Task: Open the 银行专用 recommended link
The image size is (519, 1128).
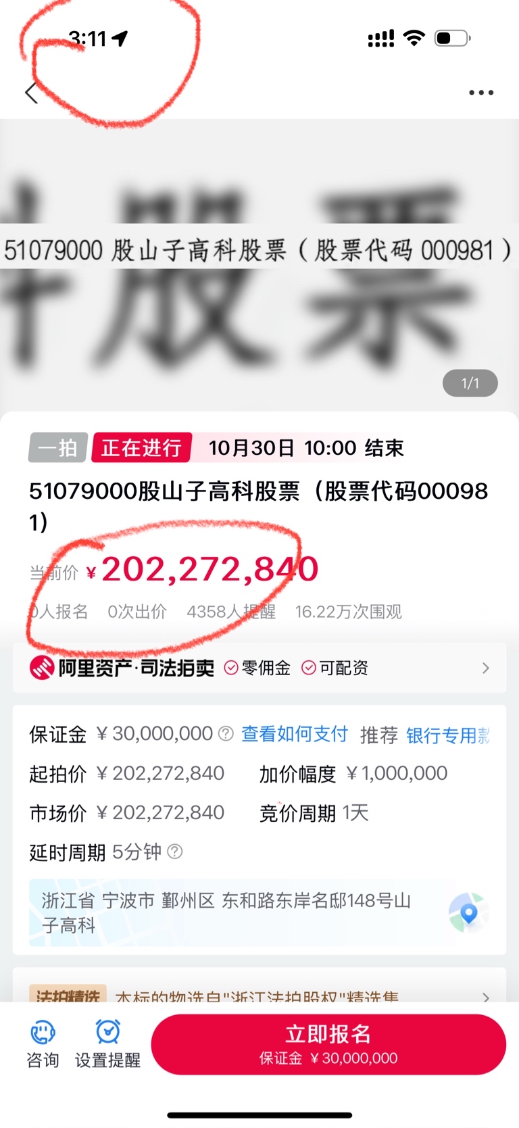Action: coord(447,735)
